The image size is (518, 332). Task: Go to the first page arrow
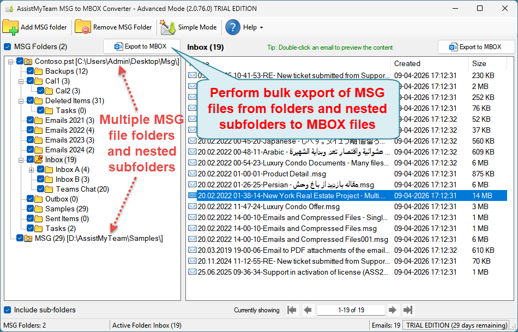click(x=292, y=310)
